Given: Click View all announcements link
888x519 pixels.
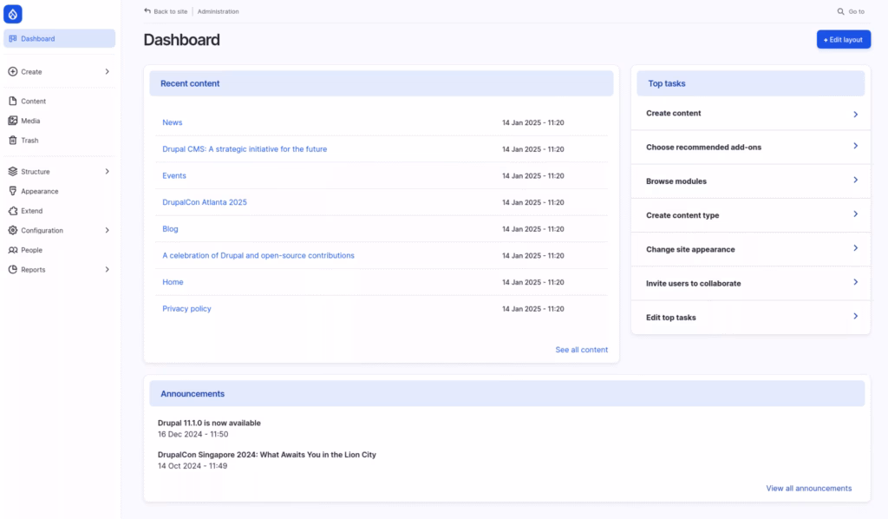Looking at the screenshot, I should 808,489.
